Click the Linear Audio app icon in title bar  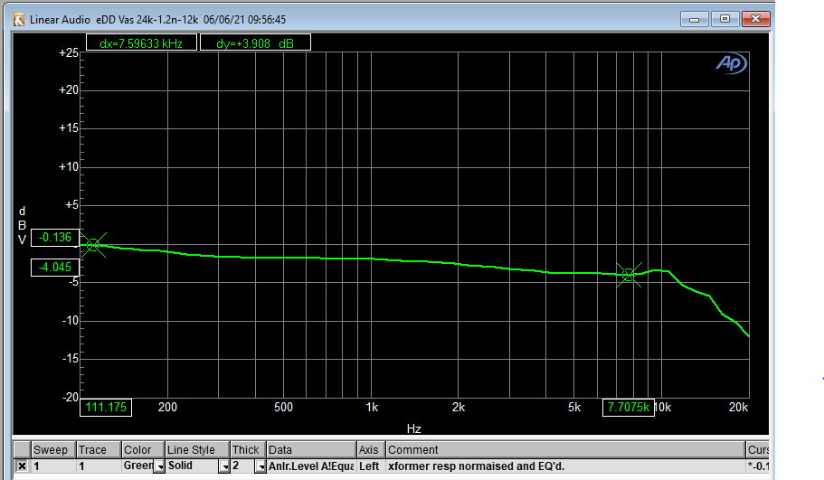19,20
